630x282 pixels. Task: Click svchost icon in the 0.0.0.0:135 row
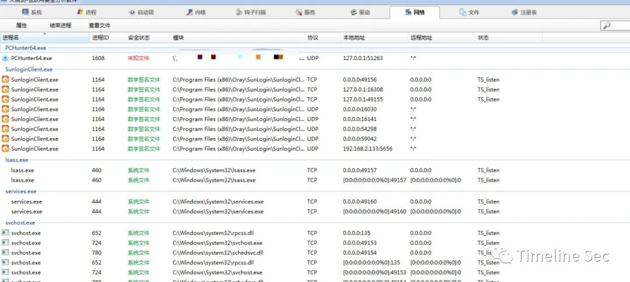[x=5, y=232]
